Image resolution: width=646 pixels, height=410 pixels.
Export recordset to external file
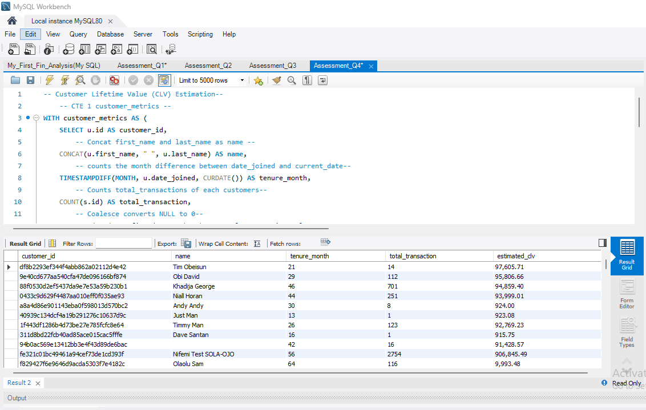(186, 243)
